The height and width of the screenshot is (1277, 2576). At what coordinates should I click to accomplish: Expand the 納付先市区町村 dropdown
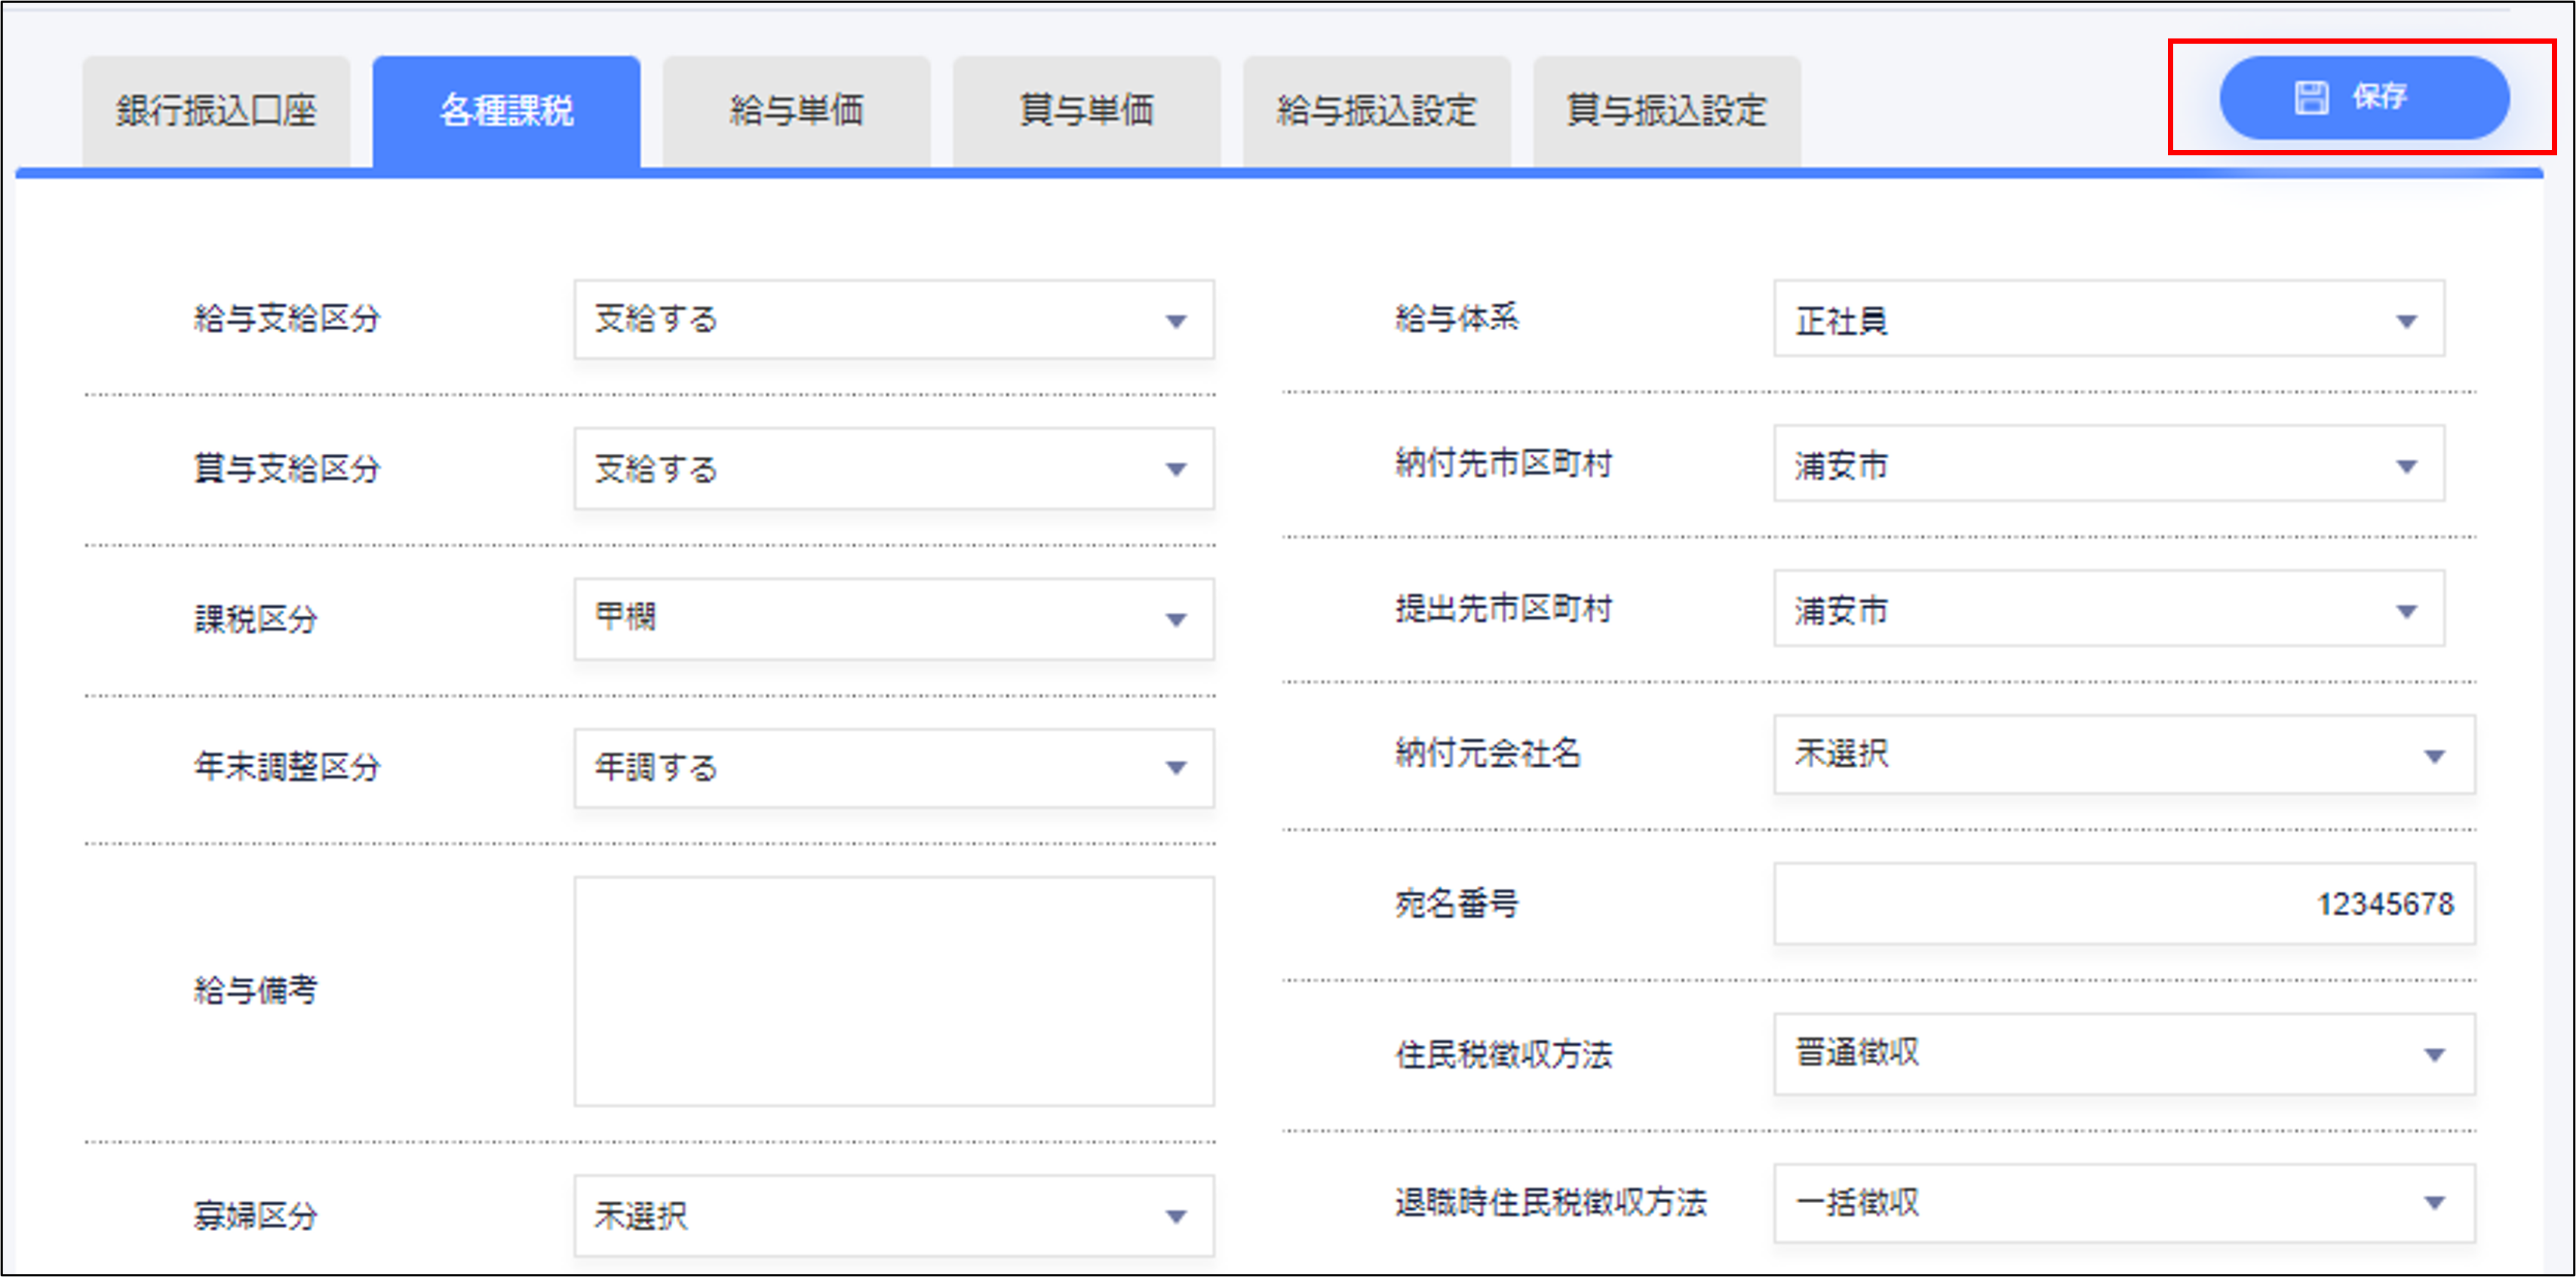click(2108, 464)
